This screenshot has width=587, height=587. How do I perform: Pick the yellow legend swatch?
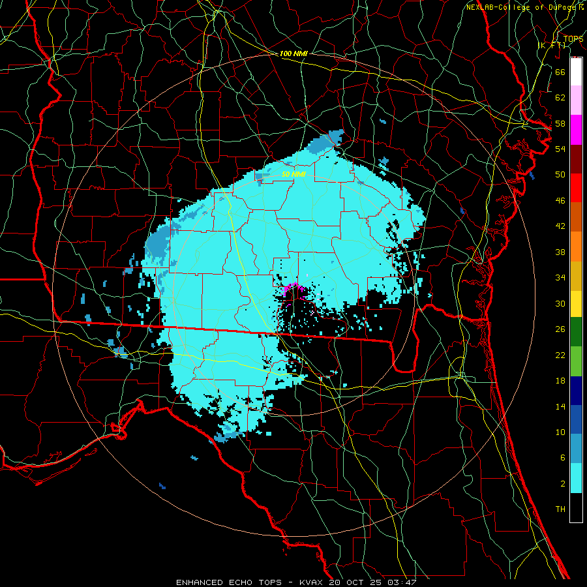(576, 304)
